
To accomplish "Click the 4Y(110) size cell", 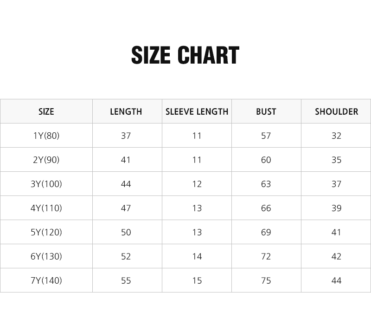I will (x=46, y=208).
